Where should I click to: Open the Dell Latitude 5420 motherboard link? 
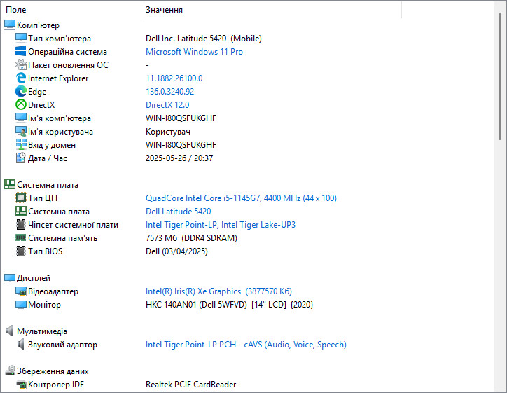coord(178,212)
